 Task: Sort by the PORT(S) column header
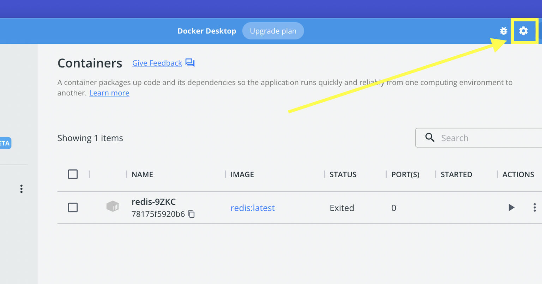[405, 174]
